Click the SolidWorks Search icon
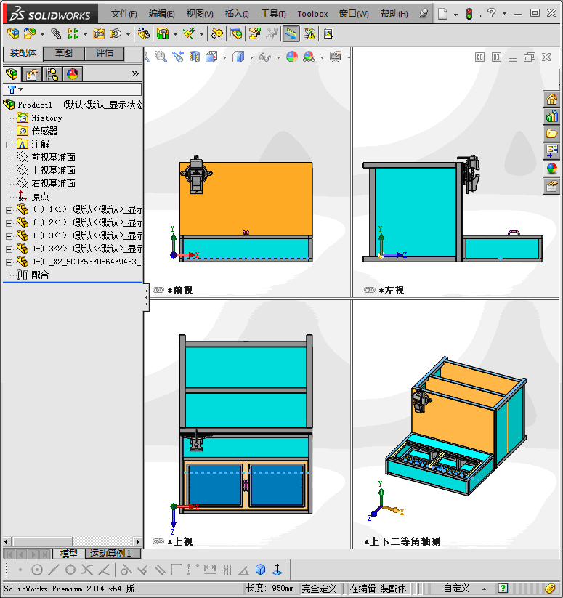Image resolution: width=563 pixels, height=598 pixels. click(423, 14)
